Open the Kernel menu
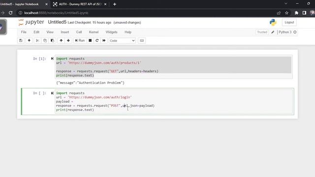The width and height of the screenshot is (315, 177). coord(94,32)
